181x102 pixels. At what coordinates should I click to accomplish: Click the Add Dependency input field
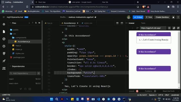pyautogui.click(x=23, y=73)
